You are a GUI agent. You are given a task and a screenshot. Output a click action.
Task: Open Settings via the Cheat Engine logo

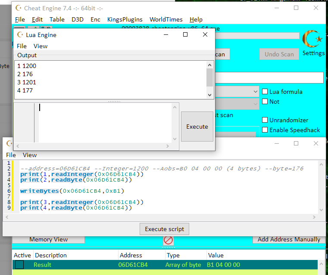(x=313, y=40)
